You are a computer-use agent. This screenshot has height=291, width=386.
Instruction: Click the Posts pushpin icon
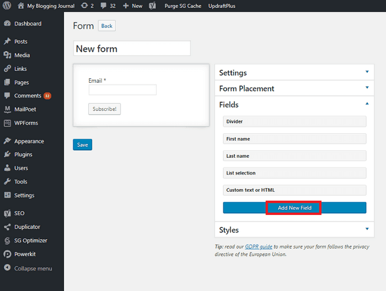(x=7, y=41)
